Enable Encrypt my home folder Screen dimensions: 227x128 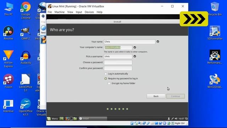pyautogui.click(x=109, y=83)
